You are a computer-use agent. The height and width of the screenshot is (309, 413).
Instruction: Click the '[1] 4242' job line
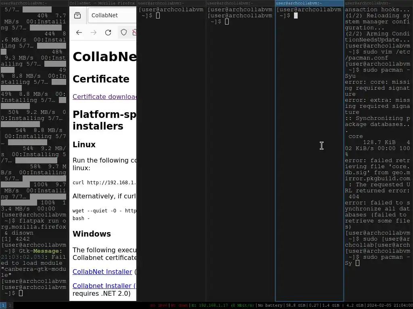(16, 239)
